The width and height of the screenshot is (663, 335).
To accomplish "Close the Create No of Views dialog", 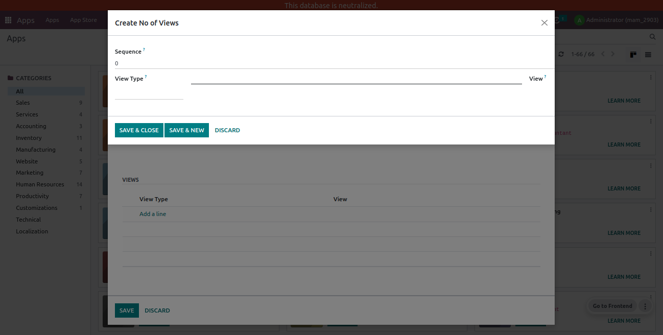I will coord(544,23).
